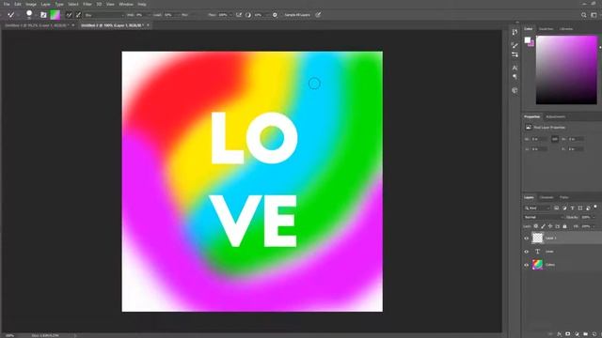This screenshot has width=602, height=338.
Task: Open the Edit menu
Action: [18, 4]
